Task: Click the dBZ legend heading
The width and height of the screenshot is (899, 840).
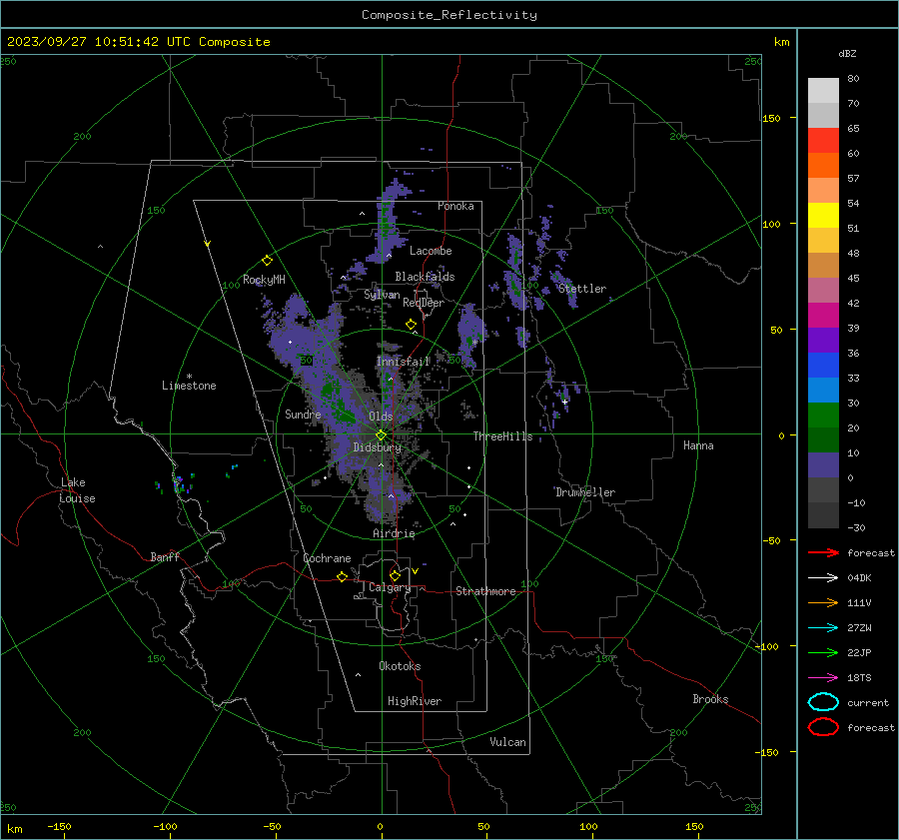Action: (x=847, y=53)
